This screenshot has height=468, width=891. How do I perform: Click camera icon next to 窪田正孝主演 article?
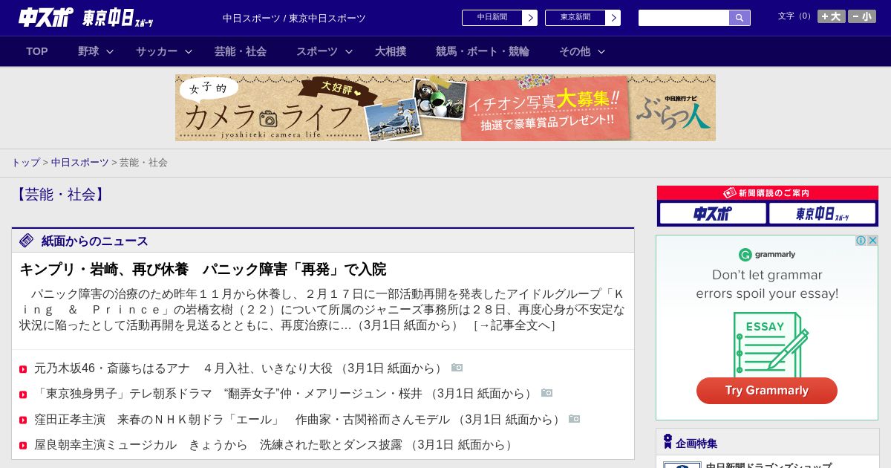(x=575, y=419)
